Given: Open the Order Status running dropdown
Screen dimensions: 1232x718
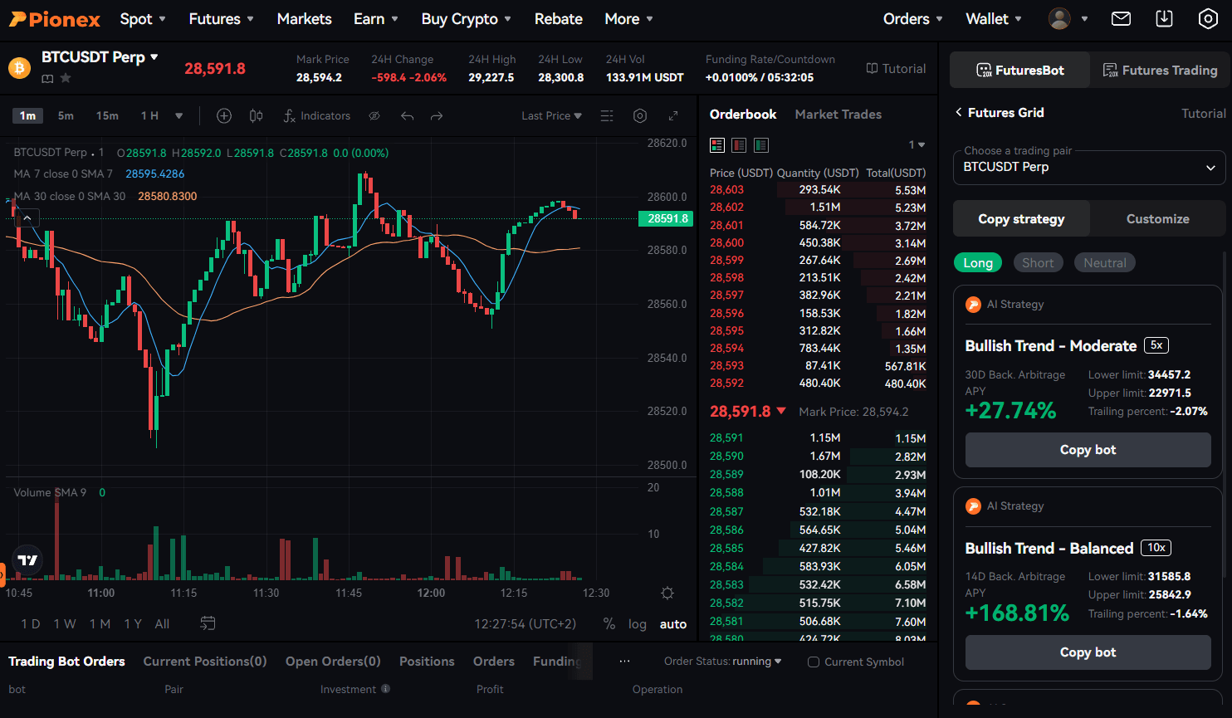Looking at the screenshot, I should (722, 662).
